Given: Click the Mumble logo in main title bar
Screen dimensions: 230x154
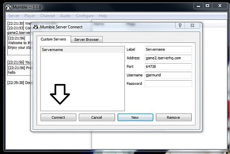Looking at the screenshot, I should coord(9,7).
